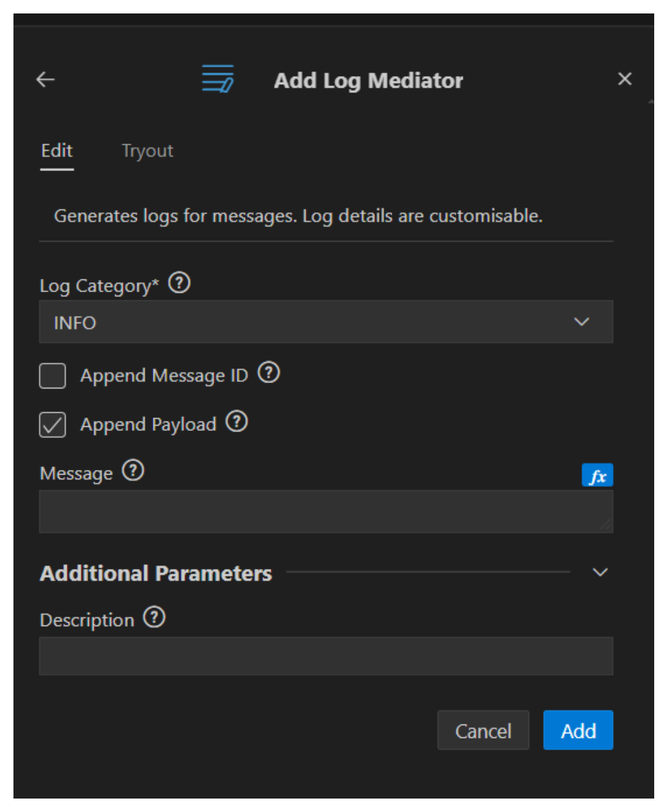Click the Log Category dropdown chevron
The image size is (667, 812).
point(582,322)
